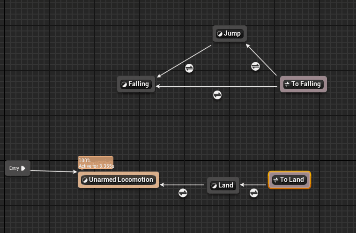Click the state icon inside the Jump node
The height and width of the screenshot is (233, 356).
point(220,34)
